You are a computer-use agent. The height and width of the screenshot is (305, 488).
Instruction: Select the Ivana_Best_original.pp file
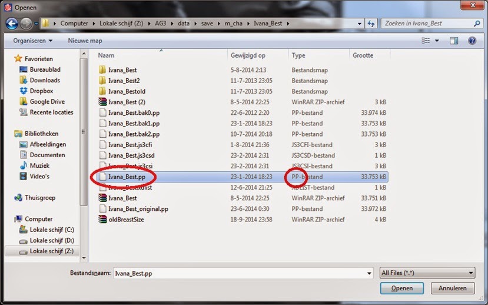pyautogui.click(x=138, y=209)
